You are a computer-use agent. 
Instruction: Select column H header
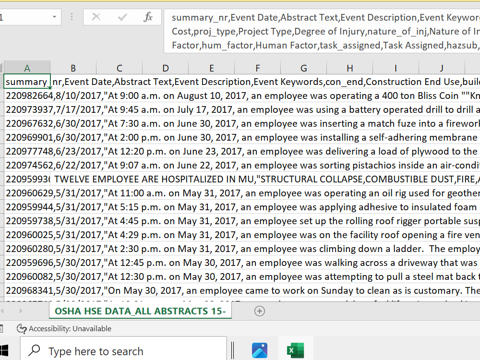coord(349,68)
